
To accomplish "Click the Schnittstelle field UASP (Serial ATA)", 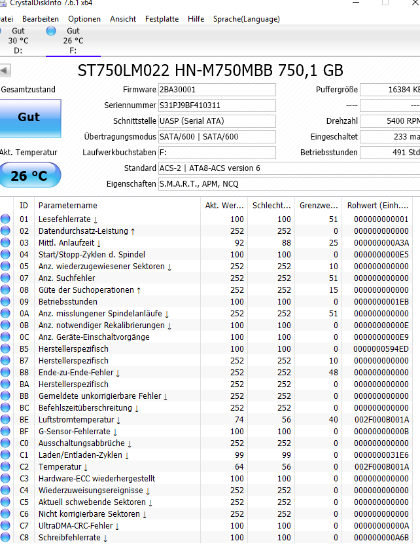I will (x=217, y=121).
